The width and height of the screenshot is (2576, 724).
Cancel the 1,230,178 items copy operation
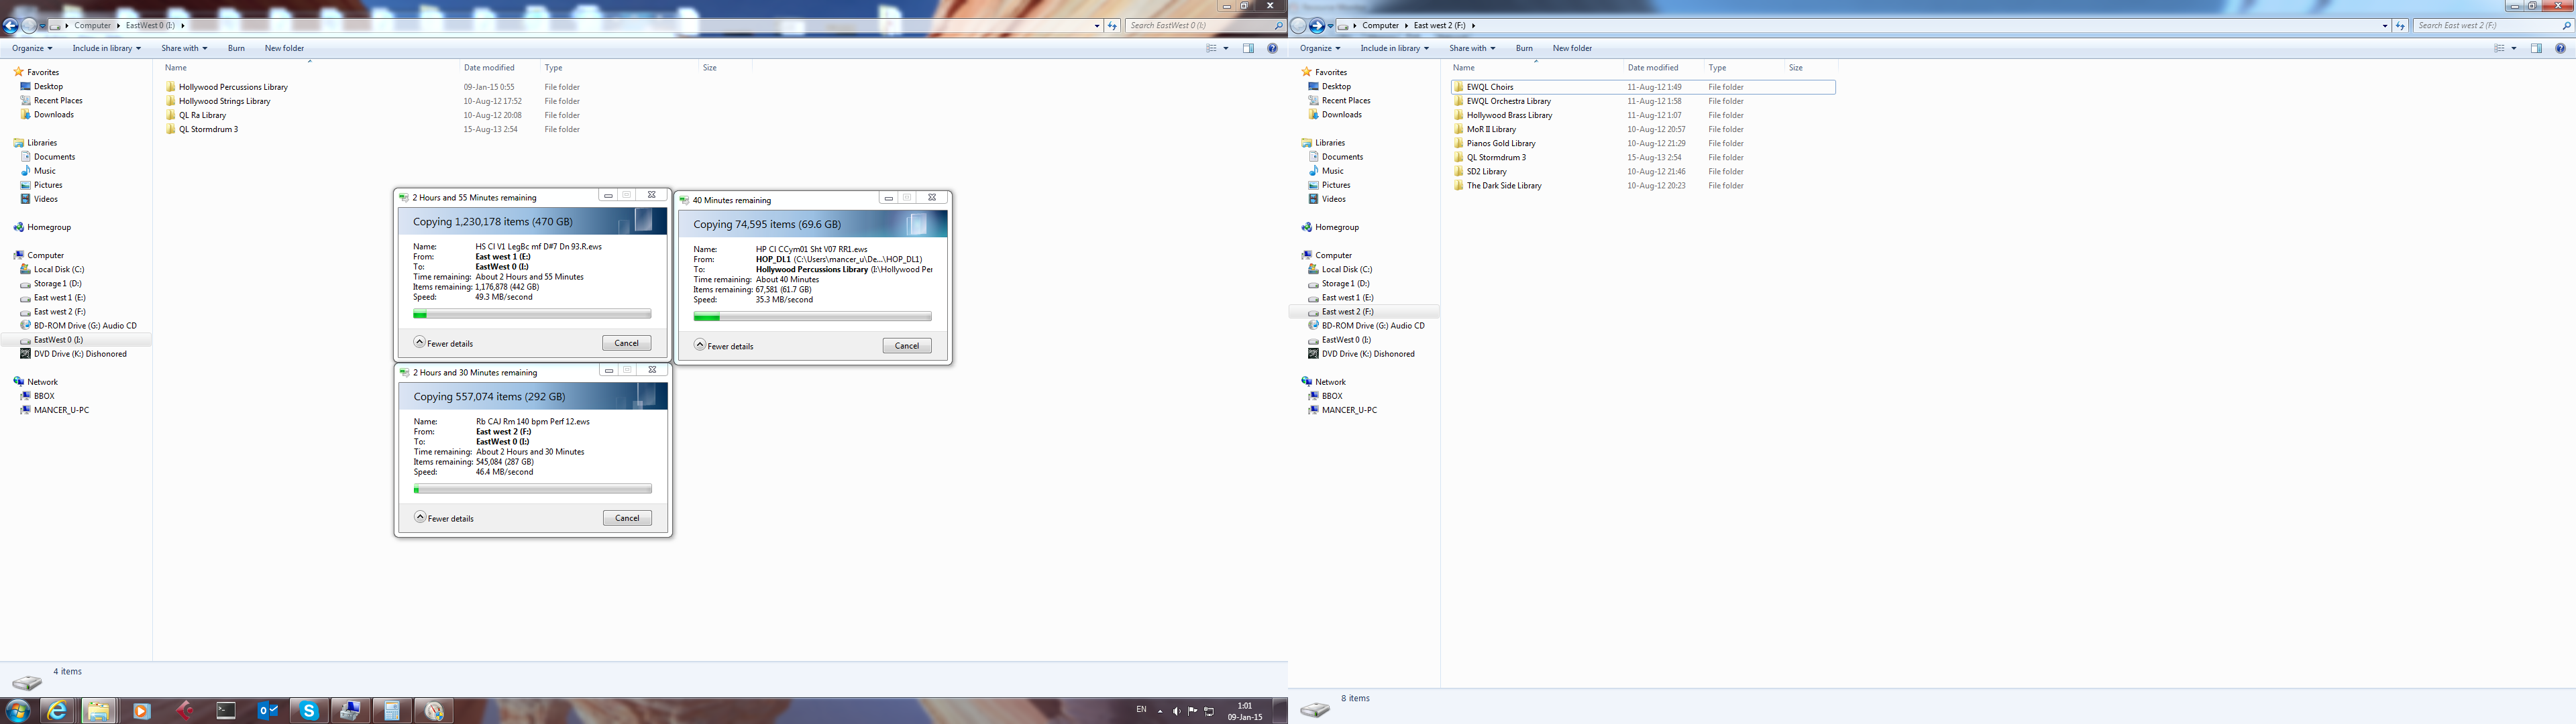[x=627, y=343]
